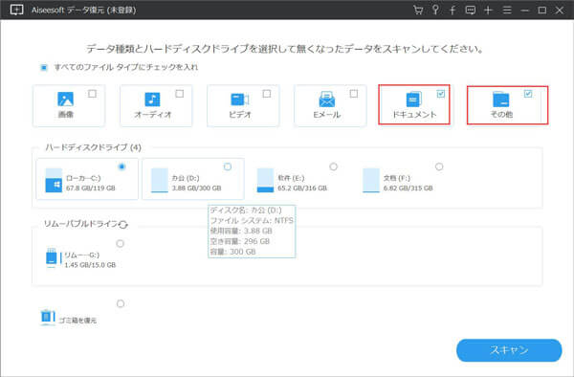This screenshot has width=574, height=377.
Task: Select the F: drive radio button
Action: pyautogui.click(x=439, y=166)
